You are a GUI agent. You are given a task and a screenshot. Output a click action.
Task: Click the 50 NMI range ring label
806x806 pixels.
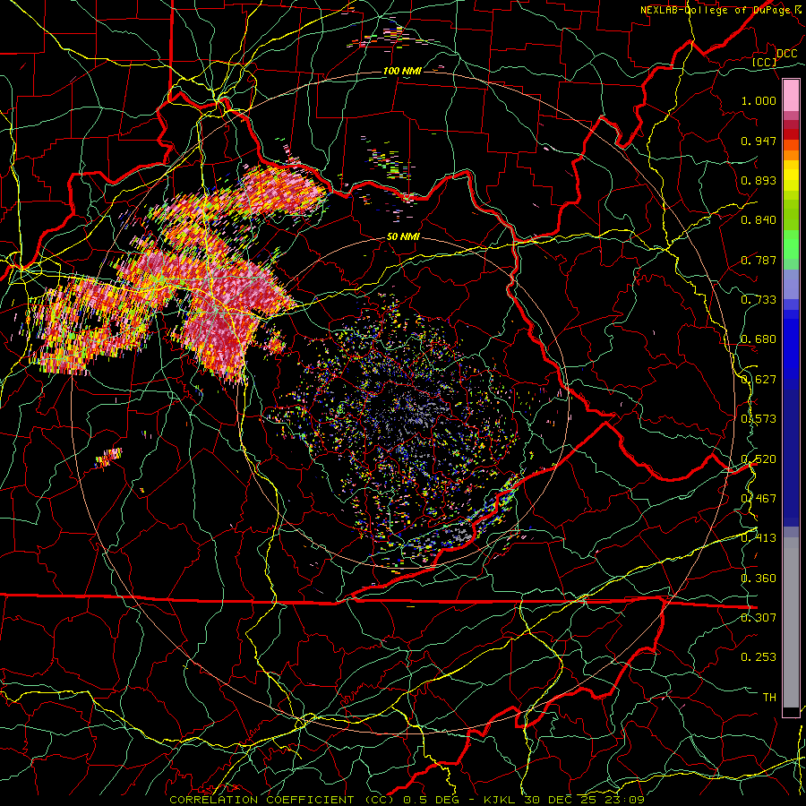(403, 237)
